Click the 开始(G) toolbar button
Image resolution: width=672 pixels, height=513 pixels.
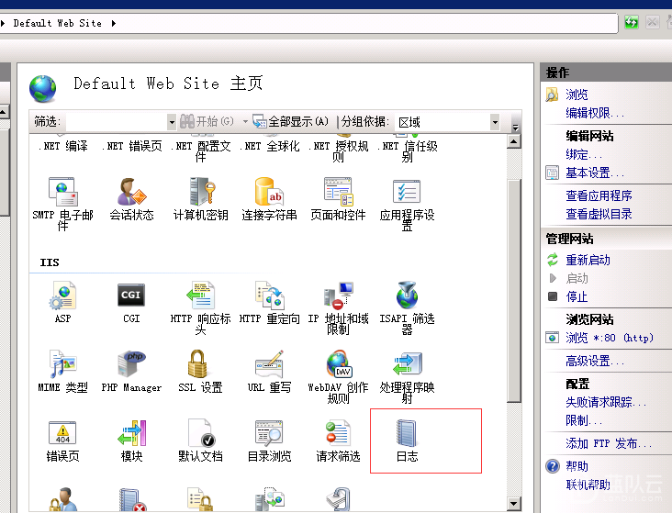[x=207, y=122]
